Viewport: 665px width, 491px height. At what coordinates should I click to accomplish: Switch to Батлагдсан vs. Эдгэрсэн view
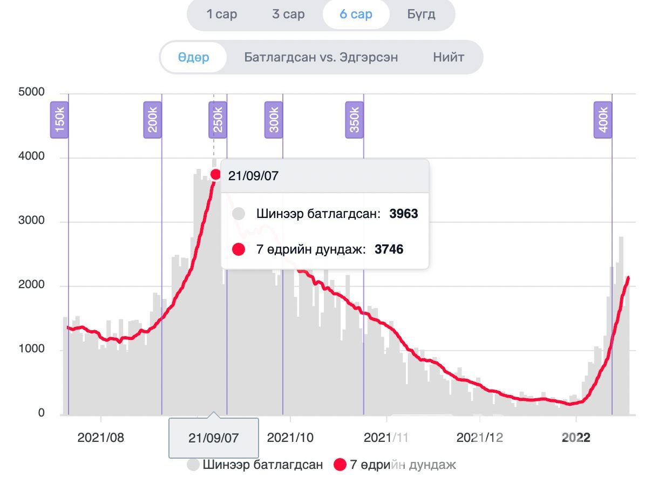tap(321, 57)
